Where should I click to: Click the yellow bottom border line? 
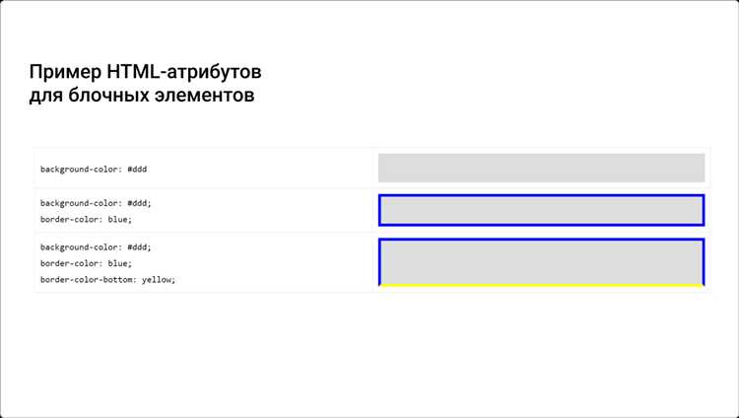[541, 285]
